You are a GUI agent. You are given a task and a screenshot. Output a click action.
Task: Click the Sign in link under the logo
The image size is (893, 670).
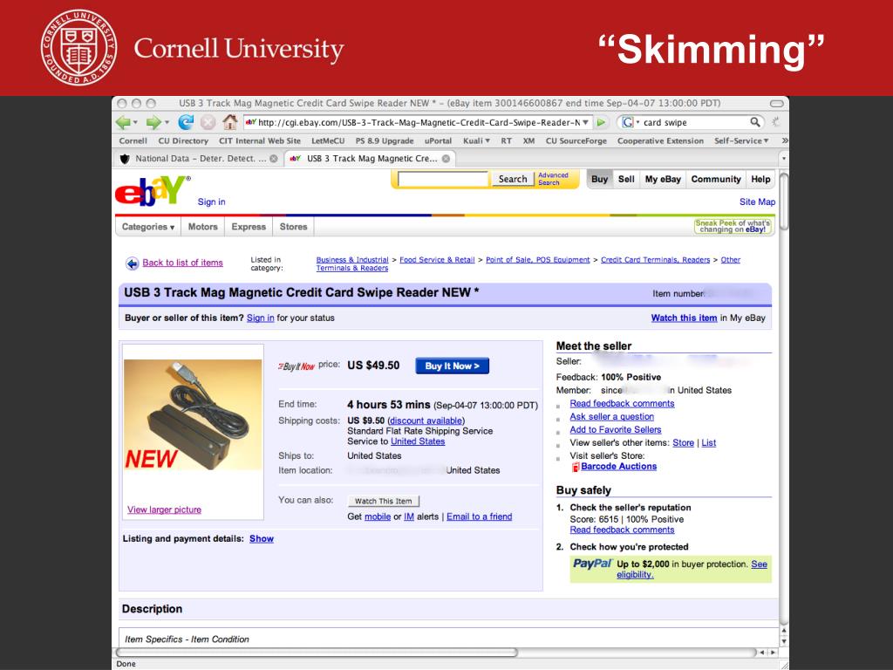coord(211,202)
